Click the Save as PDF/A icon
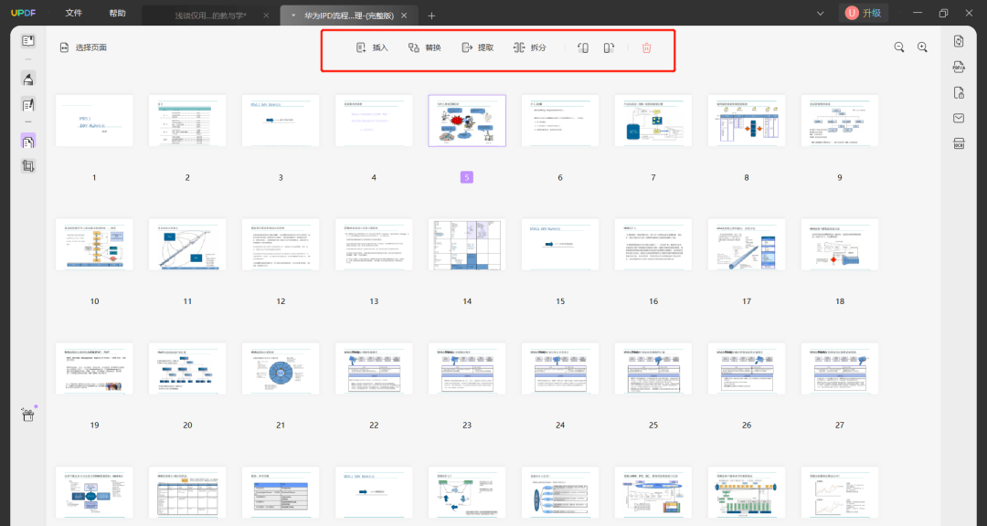 coord(959,67)
